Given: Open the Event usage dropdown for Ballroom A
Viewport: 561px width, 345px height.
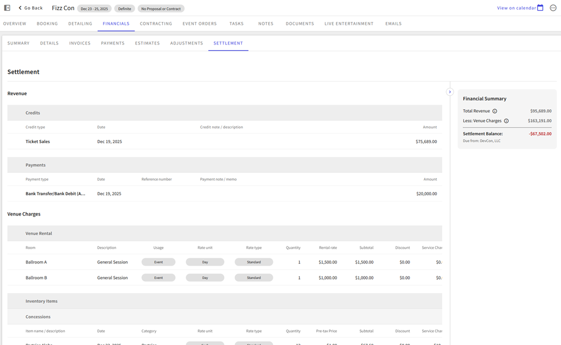Looking at the screenshot, I should [159, 262].
